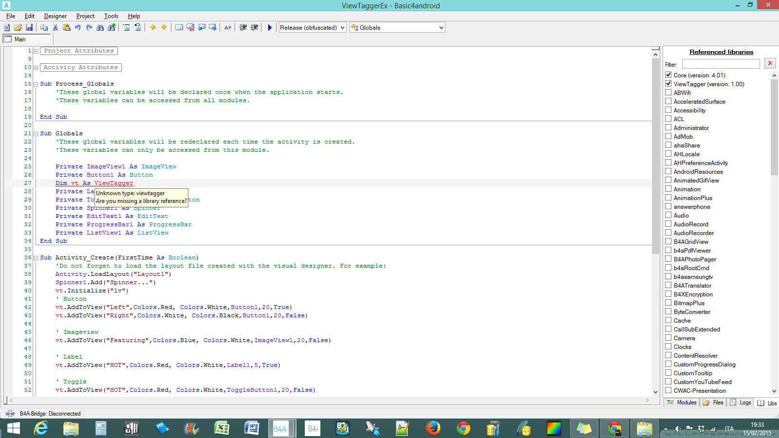Collapse Sub Globals block
Screen dimensions: 779x438
(36, 134)
